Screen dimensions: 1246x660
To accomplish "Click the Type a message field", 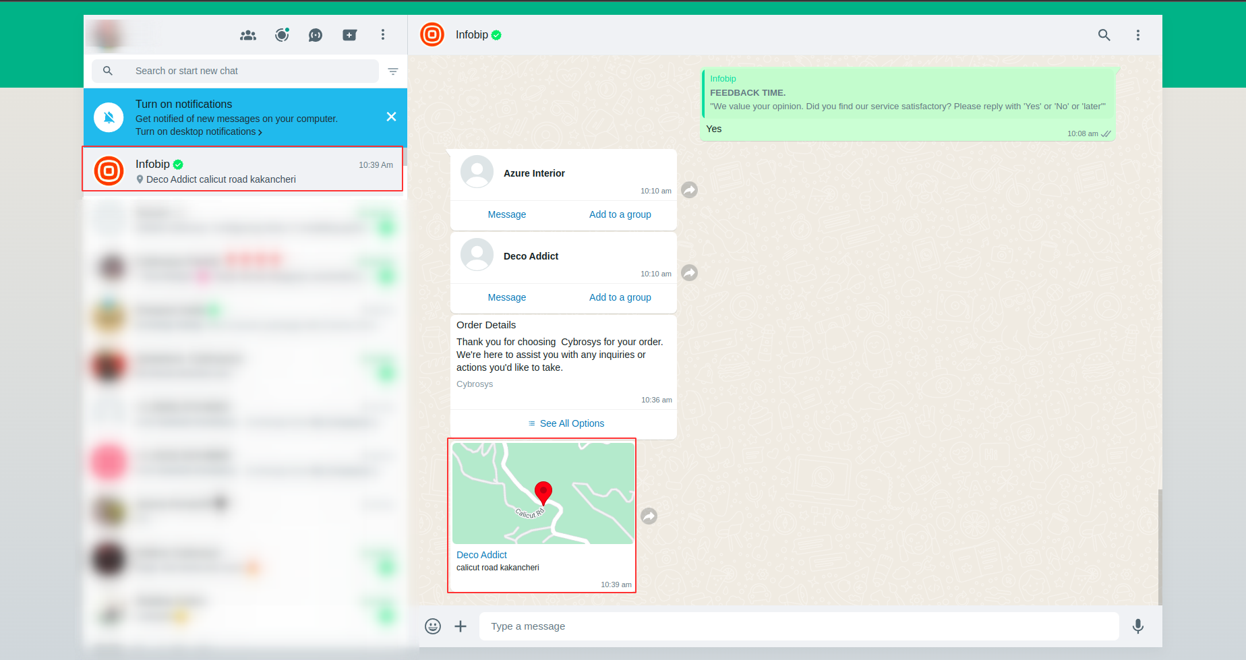I will point(799,626).
